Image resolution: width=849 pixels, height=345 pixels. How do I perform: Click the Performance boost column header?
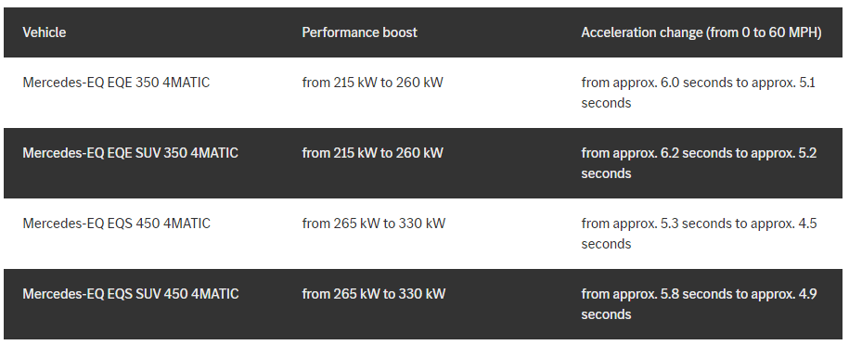(359, 32)
